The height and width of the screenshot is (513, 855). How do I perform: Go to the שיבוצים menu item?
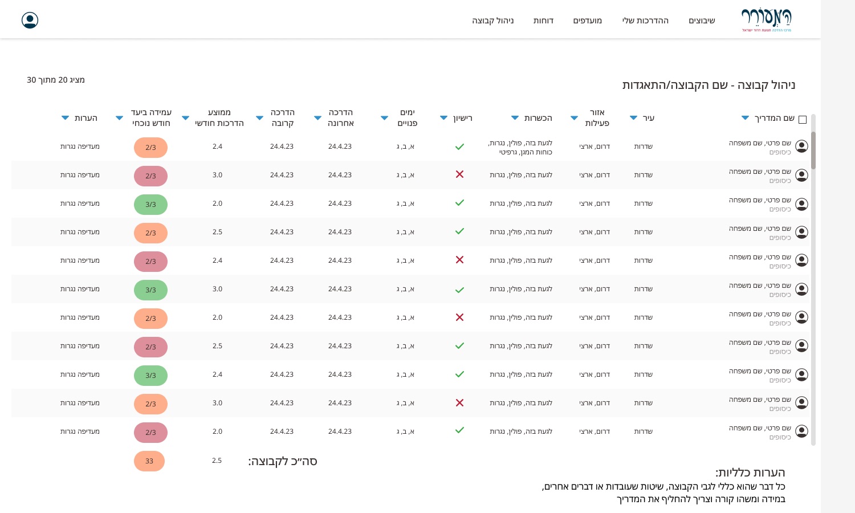pyautogui.click(x=702, y=21)
